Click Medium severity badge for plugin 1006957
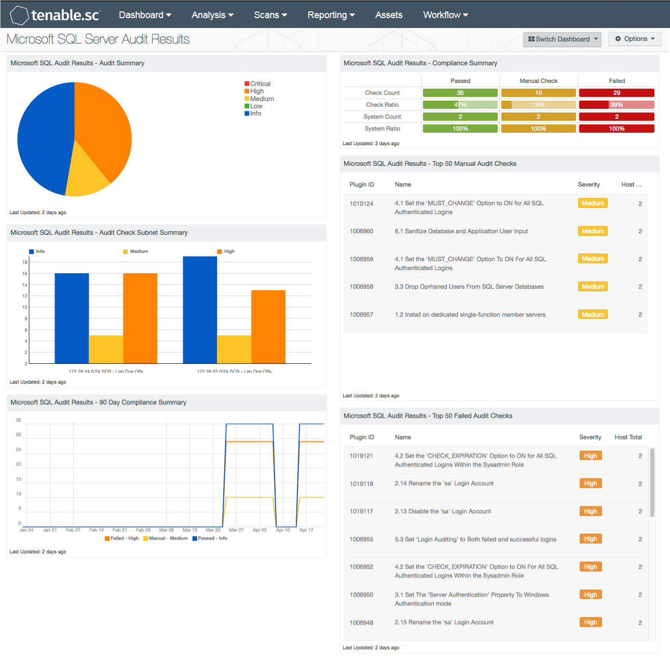Screen dimensions: 670x662 [593, 315]
